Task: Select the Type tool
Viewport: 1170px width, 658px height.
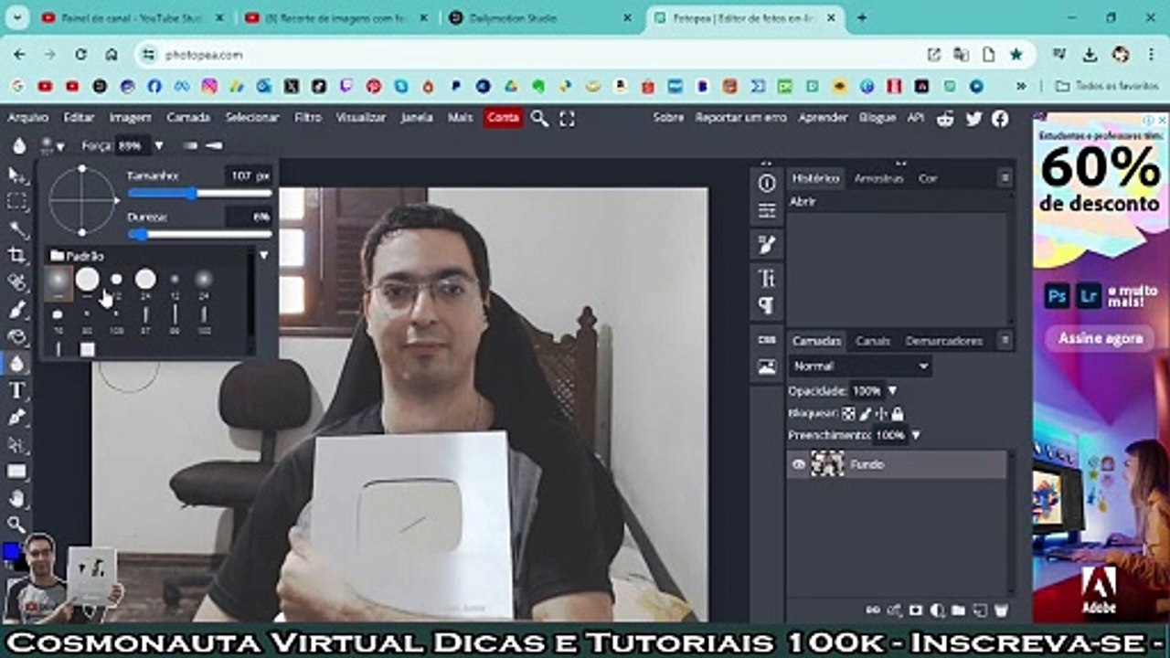Action: click(x=17, y=390)
